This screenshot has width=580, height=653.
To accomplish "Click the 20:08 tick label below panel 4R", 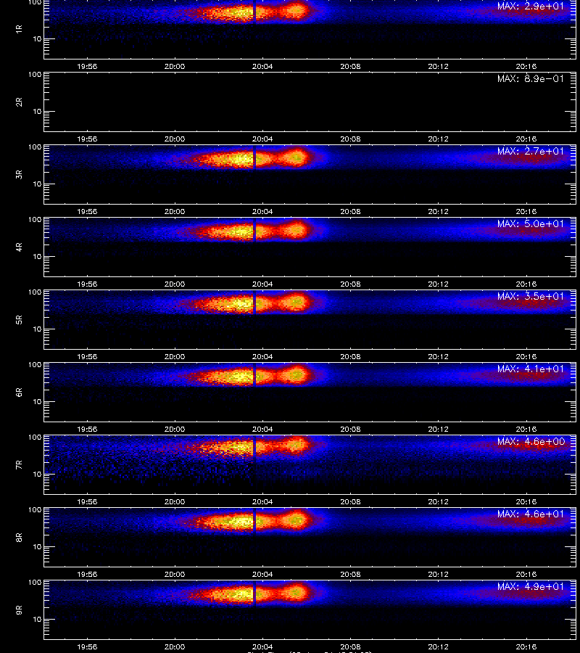I will coord(350,284).
